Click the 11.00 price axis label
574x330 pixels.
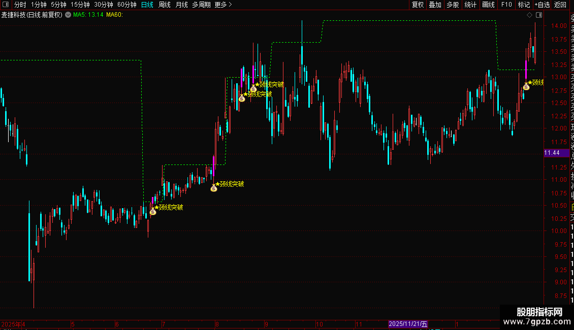click(559, 180)
